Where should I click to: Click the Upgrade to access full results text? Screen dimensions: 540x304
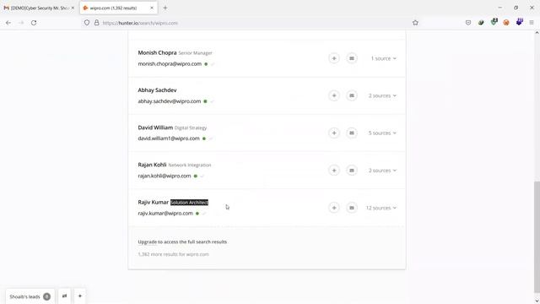(182, 242)
